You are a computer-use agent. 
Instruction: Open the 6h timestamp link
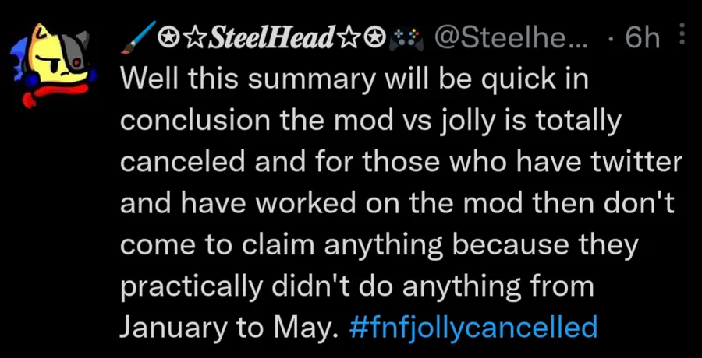coord(643,40)
